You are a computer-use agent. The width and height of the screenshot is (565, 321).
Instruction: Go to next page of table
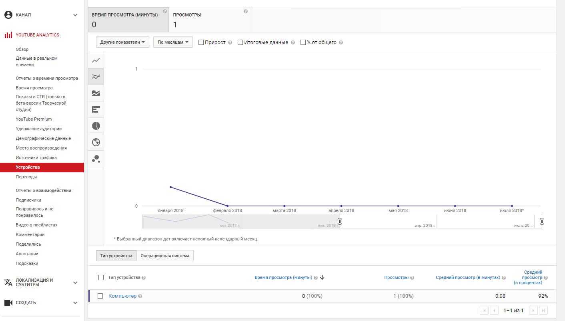(533, 310)
